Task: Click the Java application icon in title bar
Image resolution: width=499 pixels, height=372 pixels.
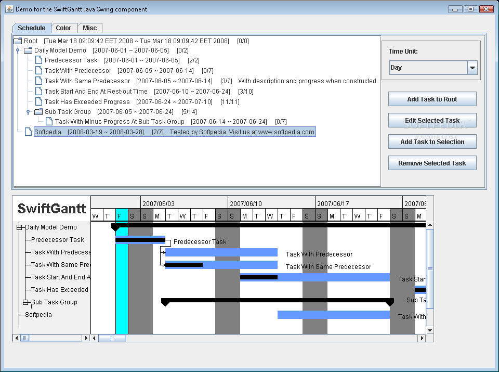Action: (x=9, y=9)
